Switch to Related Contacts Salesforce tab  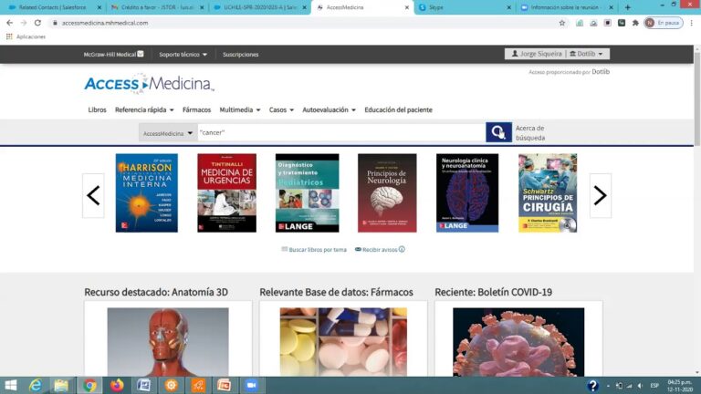[x=53, y=7]
